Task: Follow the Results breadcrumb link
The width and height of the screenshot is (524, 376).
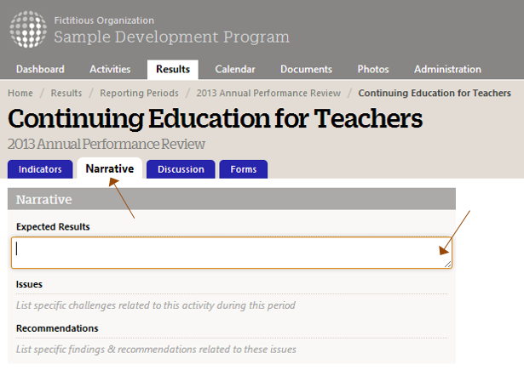Action: click(x=66, y=93)
